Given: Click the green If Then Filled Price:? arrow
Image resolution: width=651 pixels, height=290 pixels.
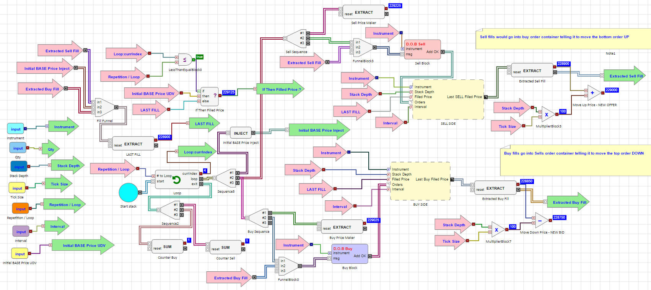Looking at the screenshot, I should [x=280, y=89].
